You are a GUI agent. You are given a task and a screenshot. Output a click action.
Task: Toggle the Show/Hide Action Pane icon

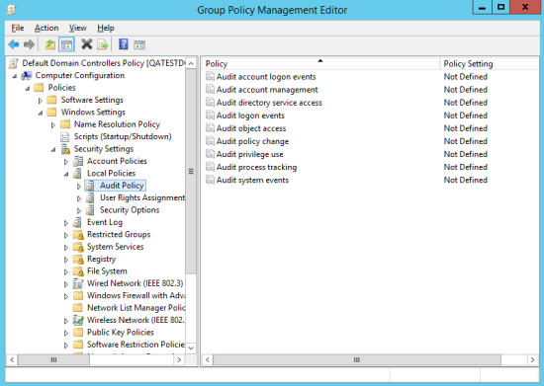pyautogui.click(x=139, y=44)
